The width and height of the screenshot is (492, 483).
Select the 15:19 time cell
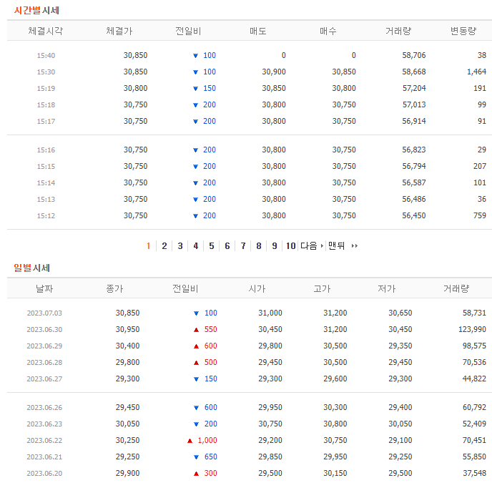click(x=46, y=88)
